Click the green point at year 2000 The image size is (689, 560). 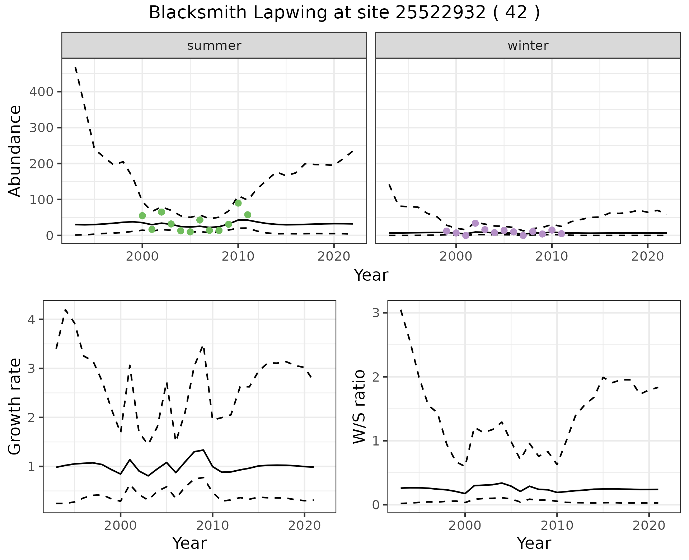142,216
